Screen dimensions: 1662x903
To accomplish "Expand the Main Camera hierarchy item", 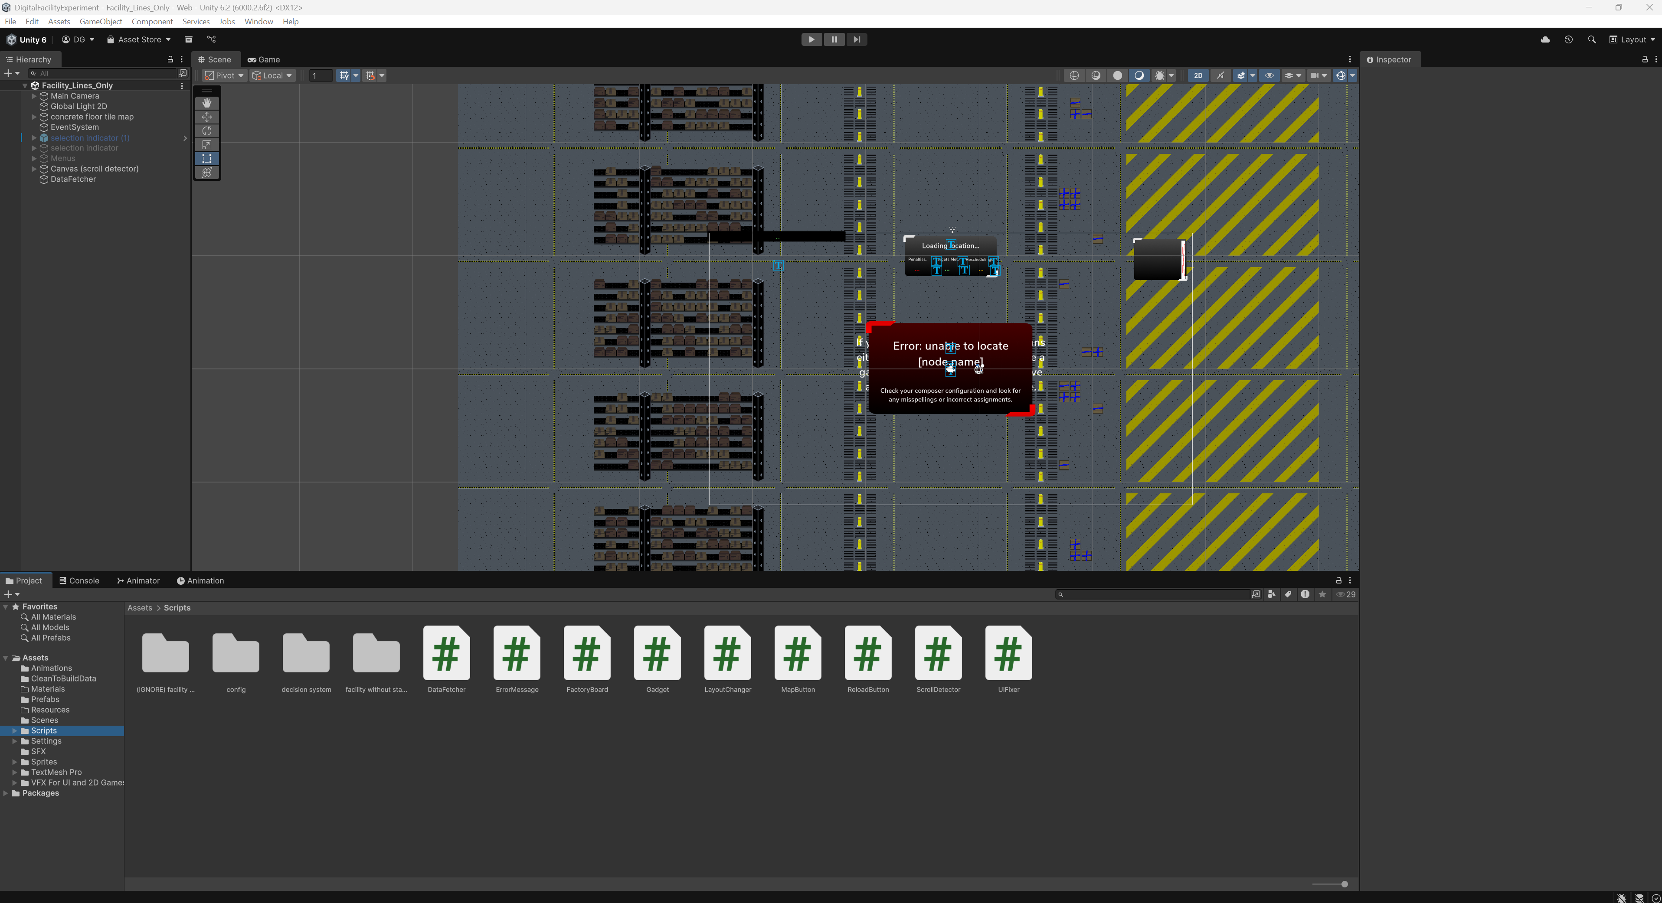I will click(x=34, y=96).
